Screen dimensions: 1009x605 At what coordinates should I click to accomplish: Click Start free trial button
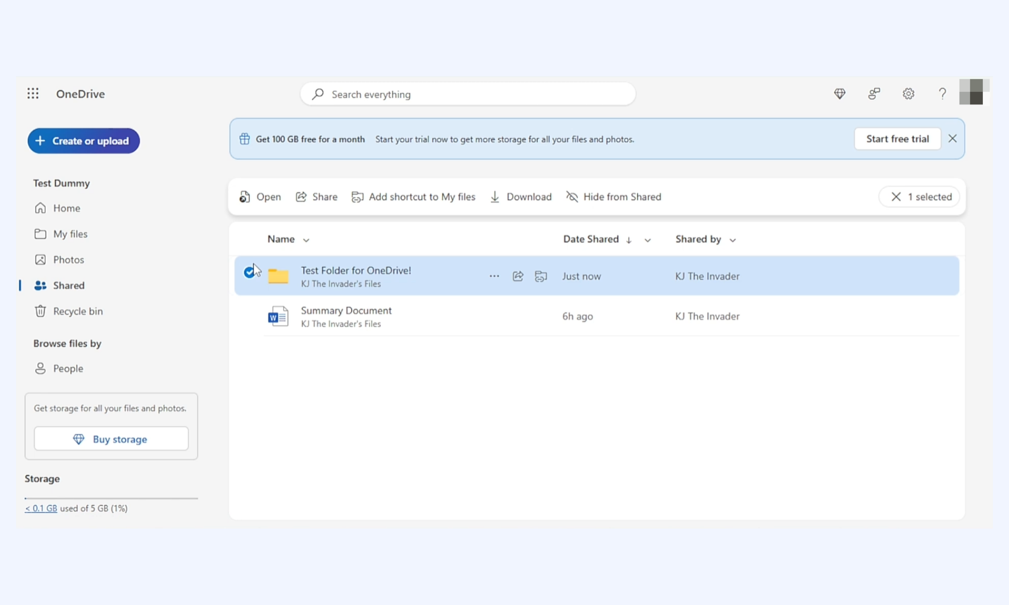pos(898,139)
